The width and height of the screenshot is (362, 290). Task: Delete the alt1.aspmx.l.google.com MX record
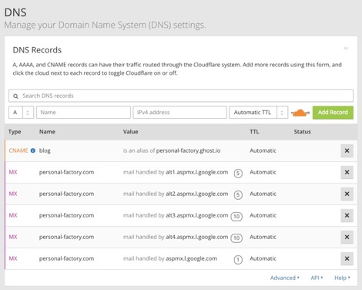tap(347, 172)
